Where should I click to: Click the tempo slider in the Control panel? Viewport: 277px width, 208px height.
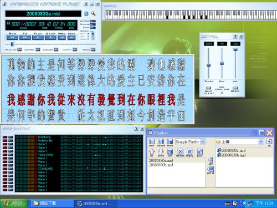pyautogui.click(x=209, y=65)
